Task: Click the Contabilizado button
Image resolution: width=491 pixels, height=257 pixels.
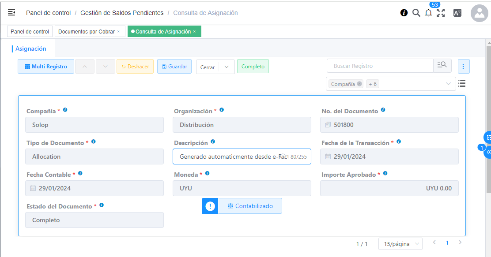Action: [250, 206]
